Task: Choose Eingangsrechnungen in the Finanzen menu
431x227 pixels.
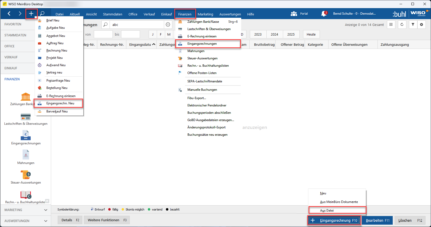Action: pyautogui.click(x=202, y=44)
